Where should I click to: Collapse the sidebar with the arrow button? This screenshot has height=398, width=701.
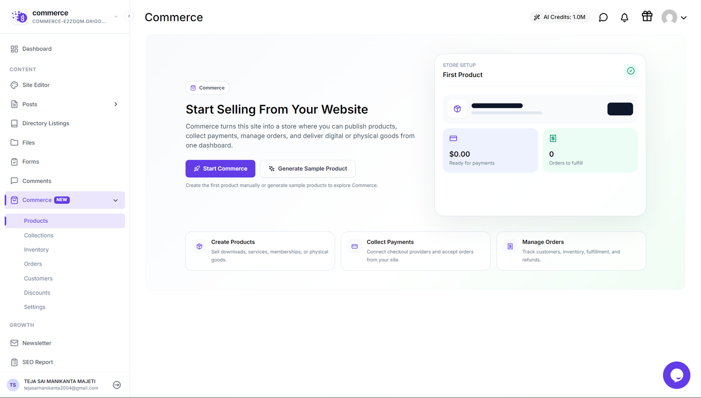[129, 16]
